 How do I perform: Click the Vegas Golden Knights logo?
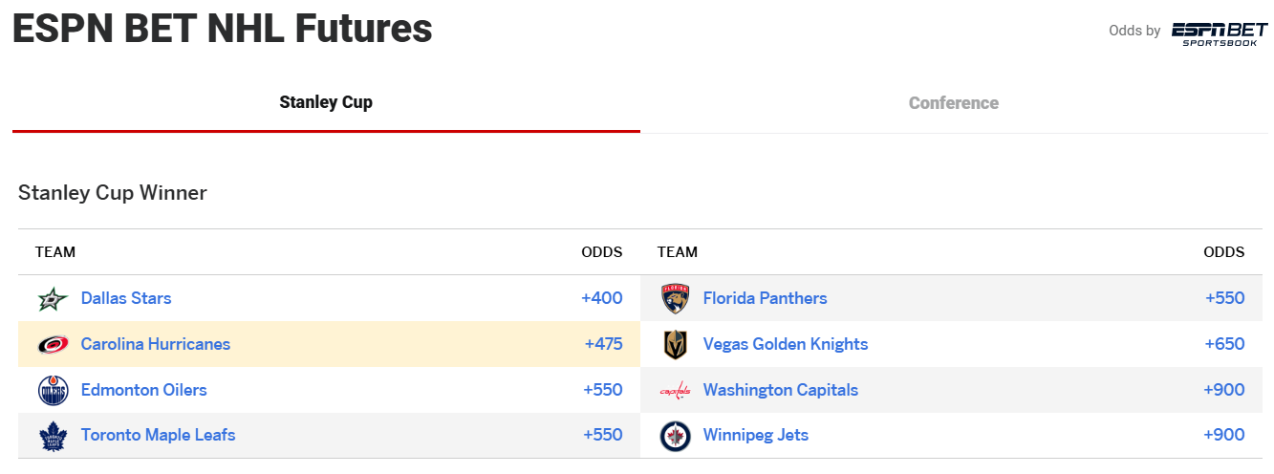click(x=676, y=345)
